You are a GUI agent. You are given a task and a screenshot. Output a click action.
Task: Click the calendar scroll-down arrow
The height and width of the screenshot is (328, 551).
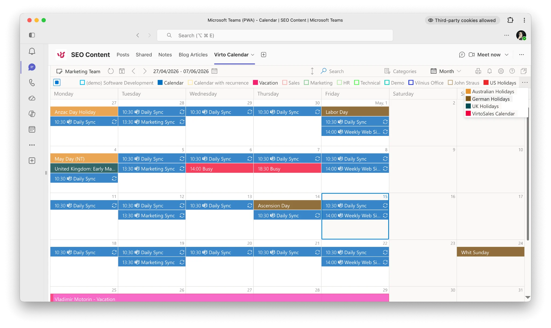528,297
